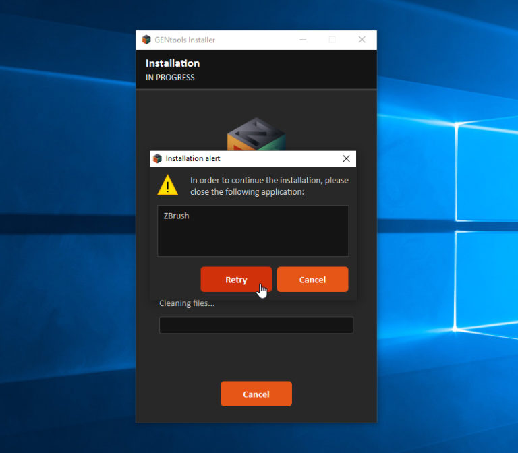Close the Installation alert dialog
The image size is (518, 453).
coord(346,159)
